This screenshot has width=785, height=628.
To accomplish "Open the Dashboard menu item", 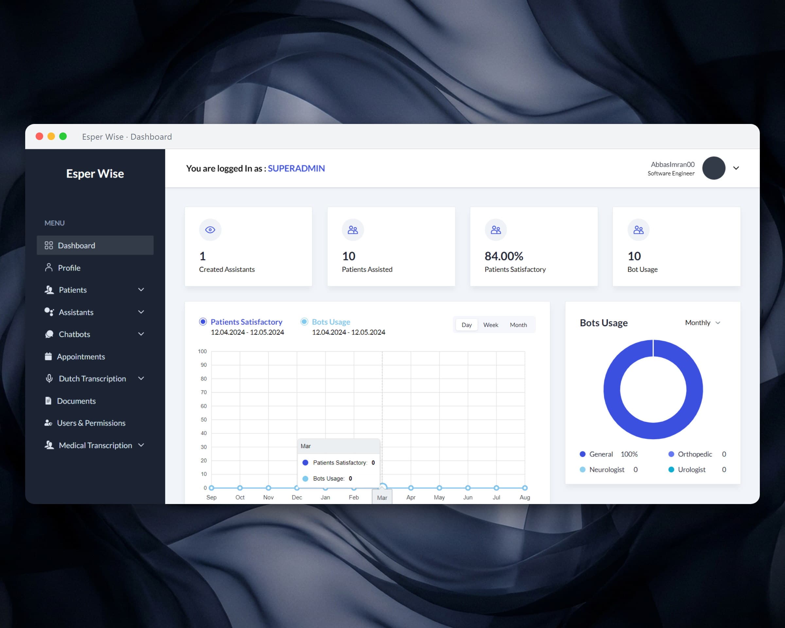I will pos(95,245).
